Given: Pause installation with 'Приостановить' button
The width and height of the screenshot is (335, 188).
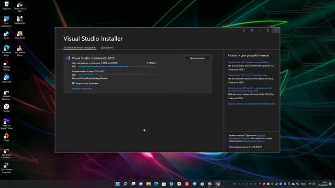Looking at the screenshot, I should click(197, 58).
